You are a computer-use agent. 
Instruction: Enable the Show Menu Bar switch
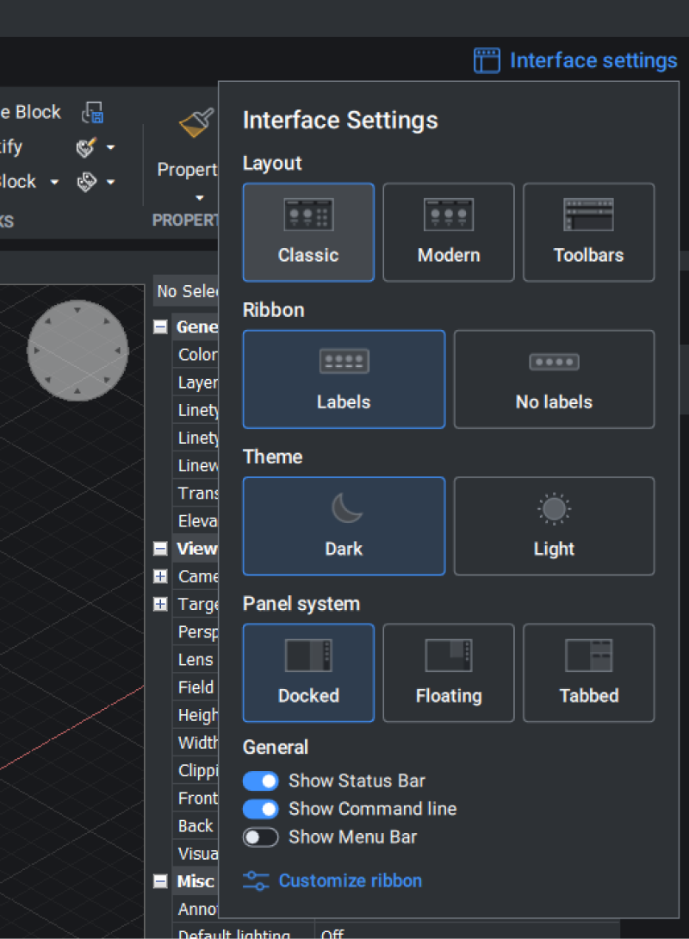(x=260, y=837)
